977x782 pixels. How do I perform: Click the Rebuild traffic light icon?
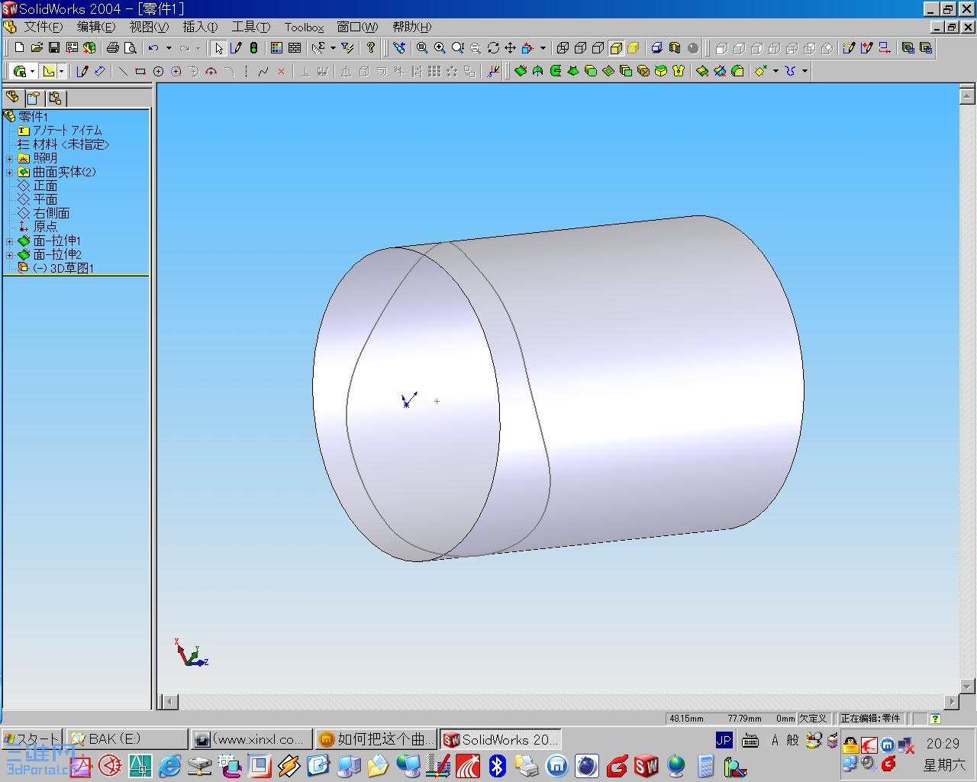(x=253, y=48)
